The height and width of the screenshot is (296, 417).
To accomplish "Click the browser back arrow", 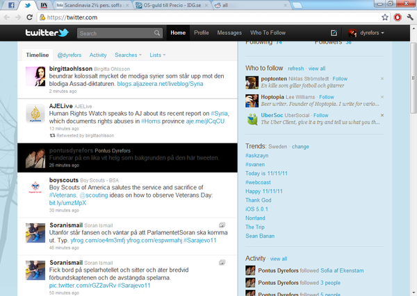I will pyautogui.click(x=7, y=17).
